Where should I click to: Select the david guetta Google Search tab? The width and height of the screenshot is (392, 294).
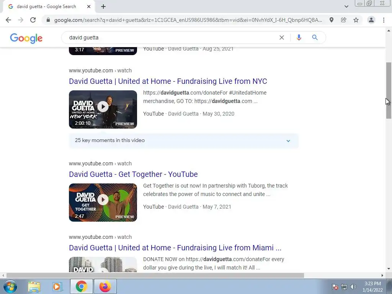46,7
